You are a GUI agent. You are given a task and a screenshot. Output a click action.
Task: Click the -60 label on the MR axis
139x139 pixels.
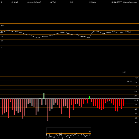point(136,114)
